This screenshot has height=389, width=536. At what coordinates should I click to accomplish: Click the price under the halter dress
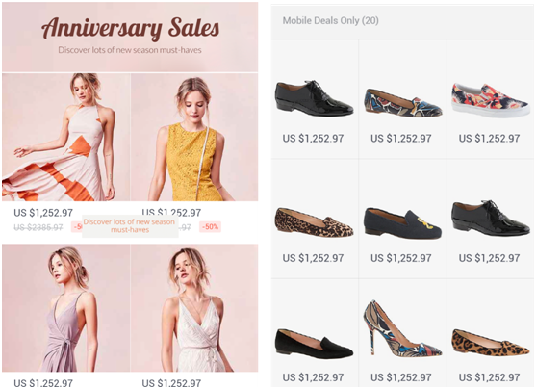click(x=43, y=213)
